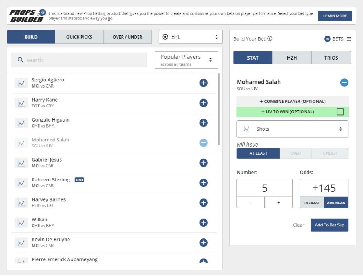Switch to the BUILD tab
The width and height of the screenshot is (363, 276).
[x=31, y=37]
